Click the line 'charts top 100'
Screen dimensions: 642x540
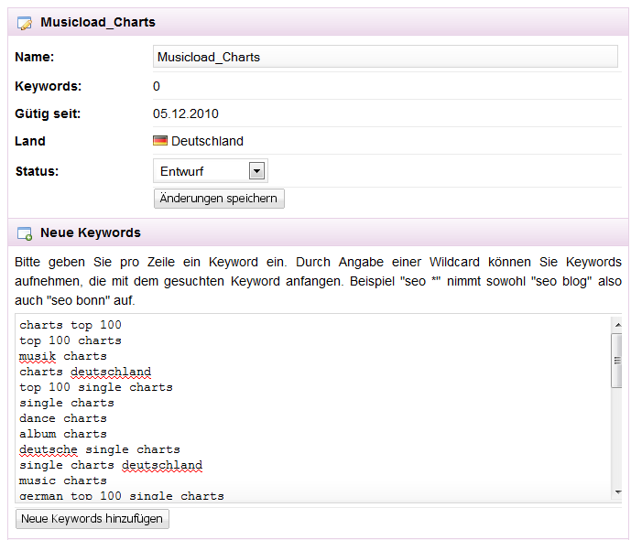point(71,325)
